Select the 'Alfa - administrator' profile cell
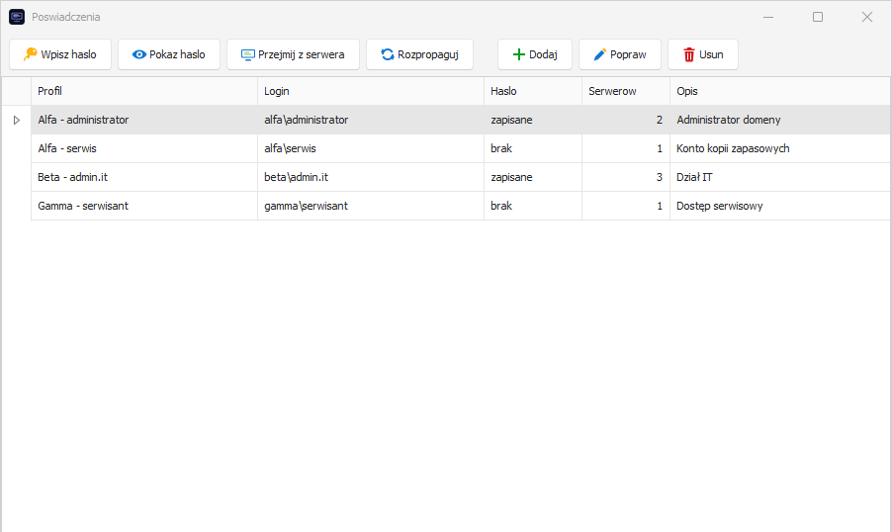Viewport: 892px width, 532px height. pos(144,120)
